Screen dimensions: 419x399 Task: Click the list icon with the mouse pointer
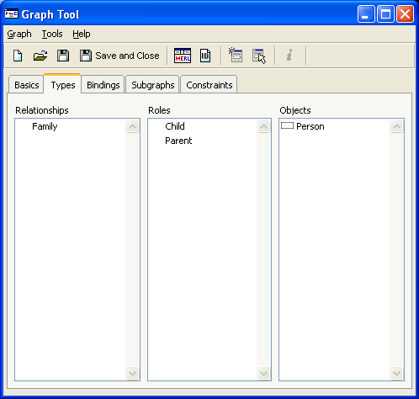click(x=259, y=56)
